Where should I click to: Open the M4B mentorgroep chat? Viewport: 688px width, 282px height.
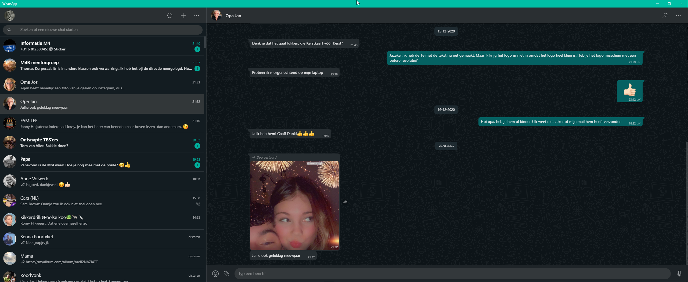102,65
